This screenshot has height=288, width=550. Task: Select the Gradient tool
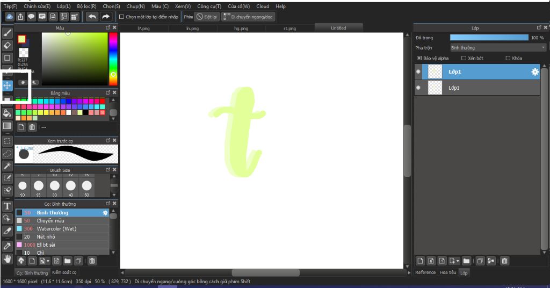pos(8,126)
